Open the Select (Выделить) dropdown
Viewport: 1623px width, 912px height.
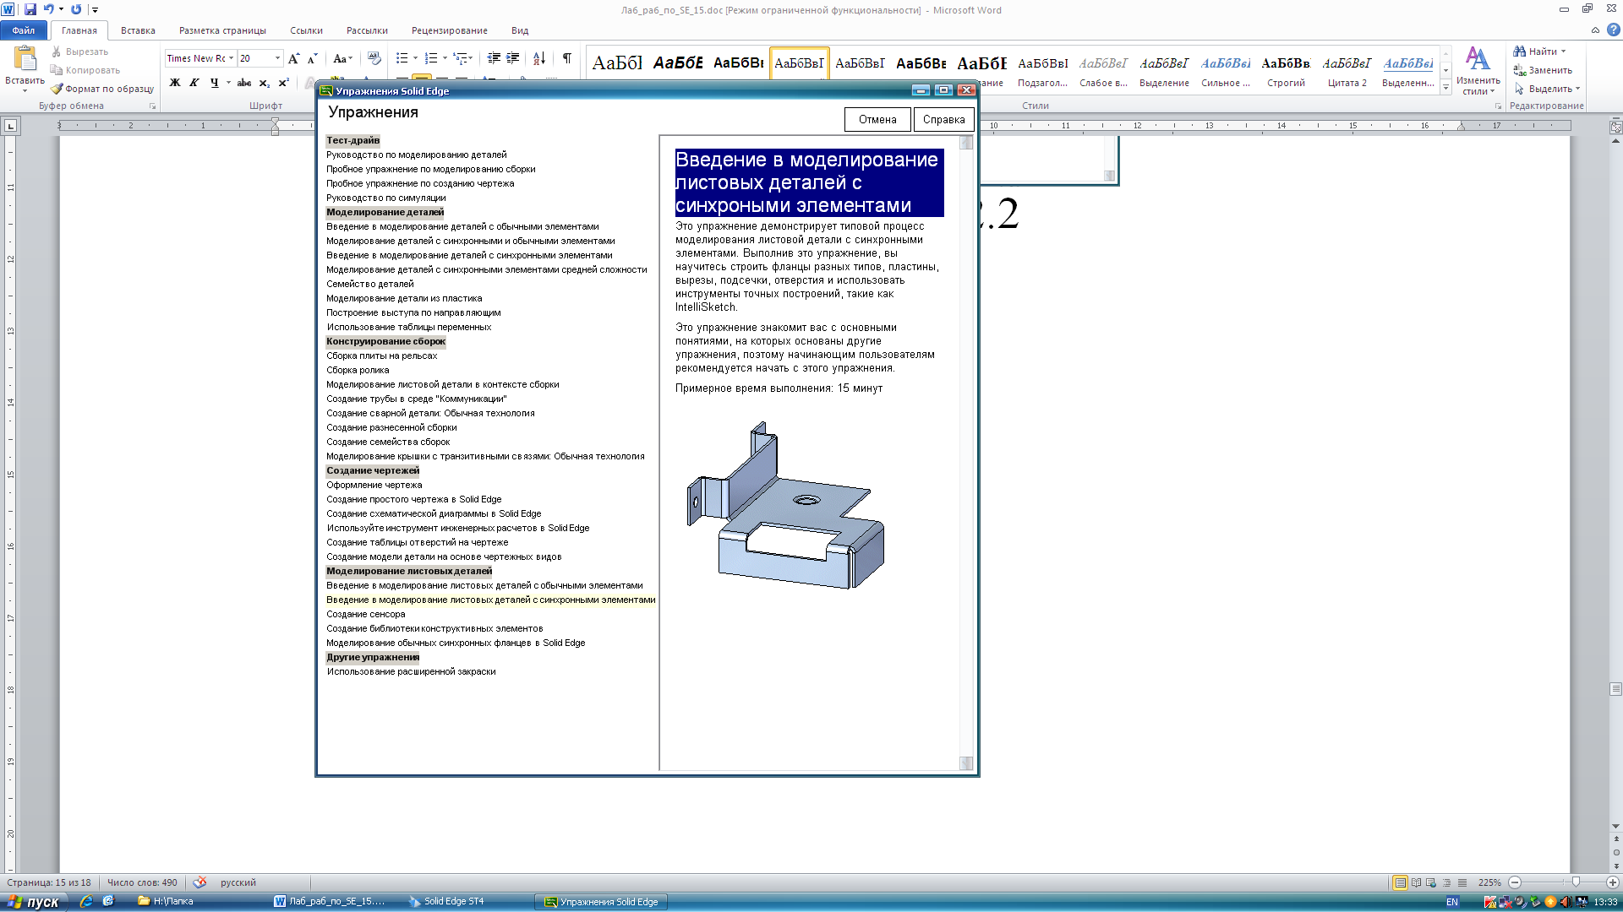point(1546,89)
